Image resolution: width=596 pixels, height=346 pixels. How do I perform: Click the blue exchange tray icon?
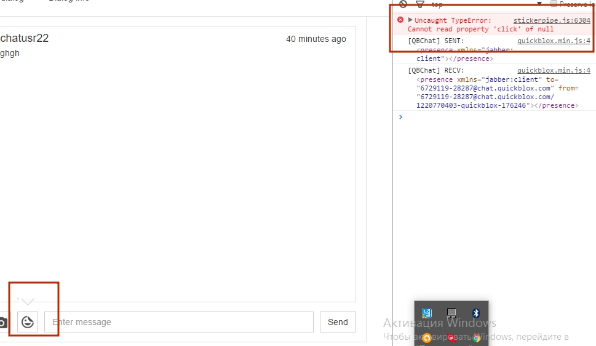[426, 313]
